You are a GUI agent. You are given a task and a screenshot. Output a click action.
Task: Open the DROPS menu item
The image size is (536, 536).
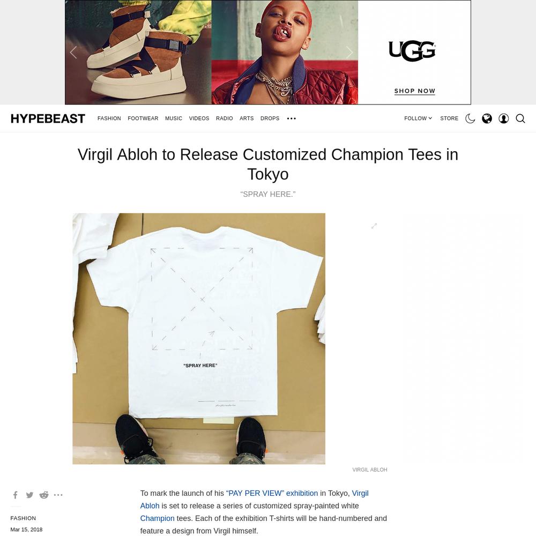coord(270,118)
